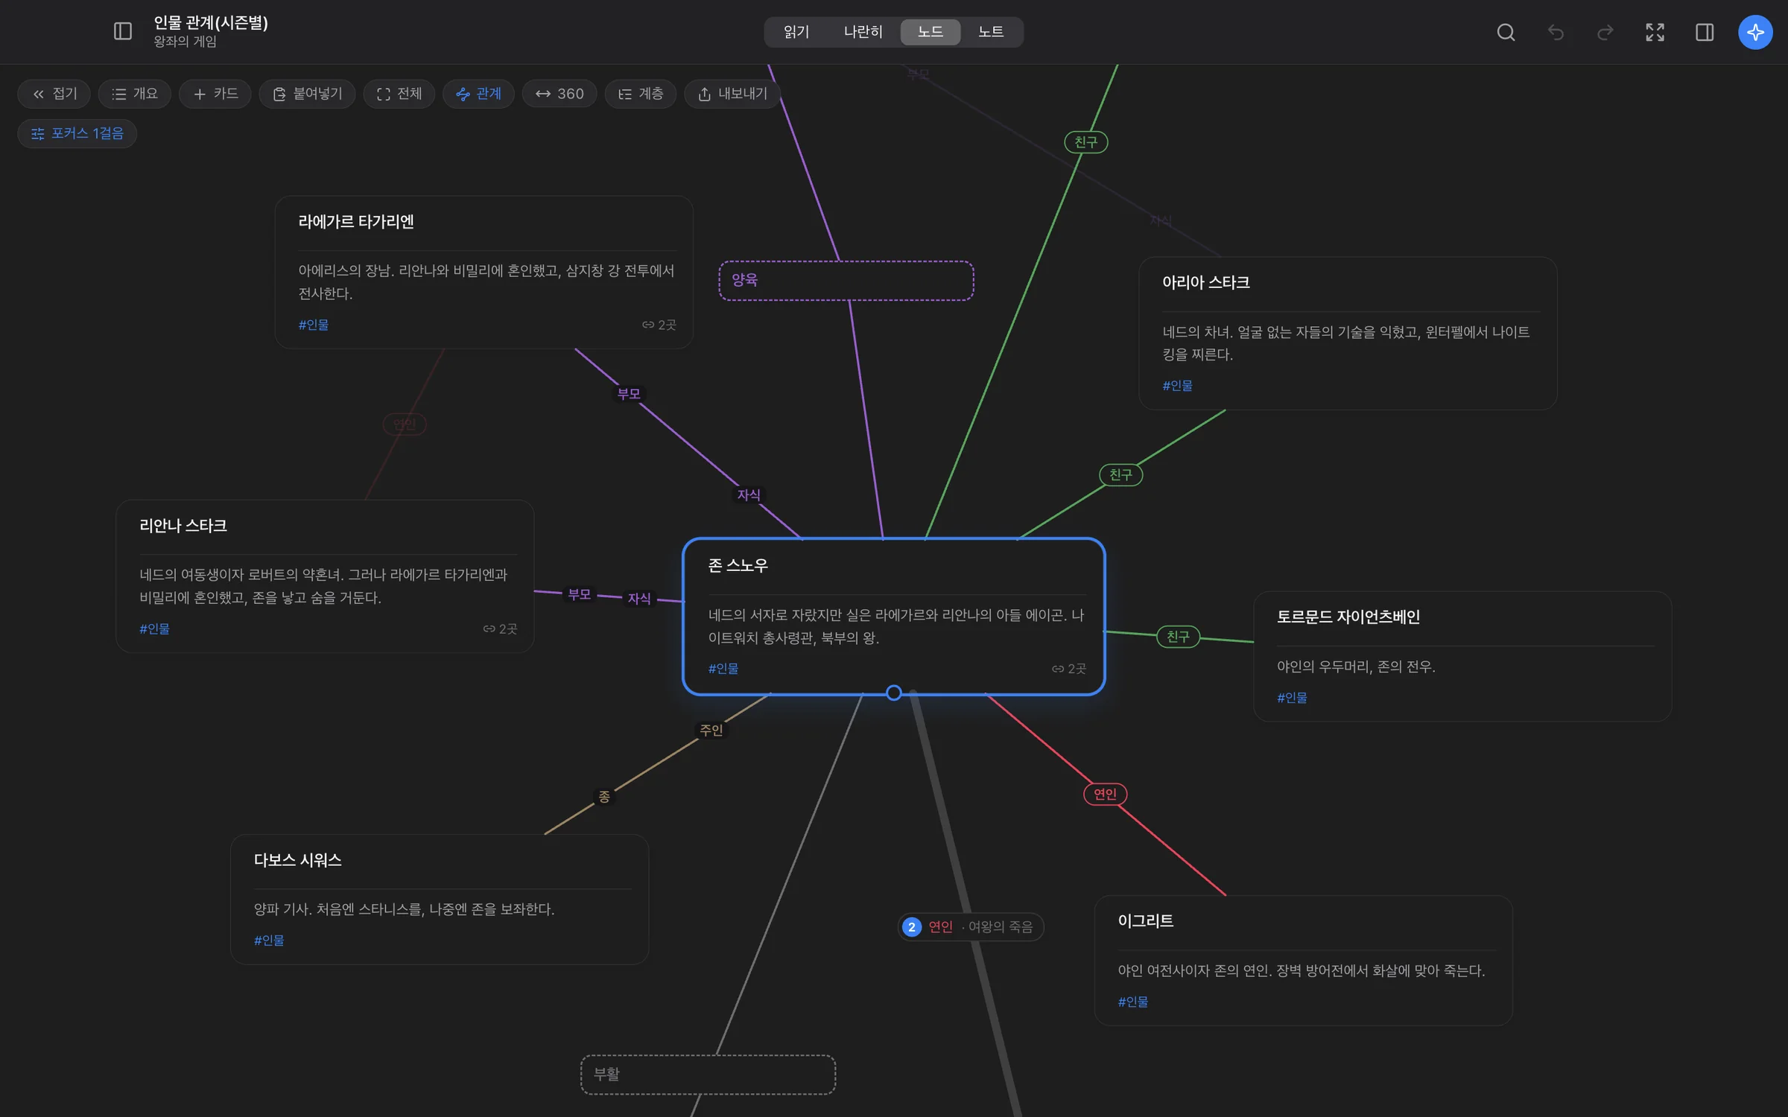Open the 내보내기 export option

(732, 94)
